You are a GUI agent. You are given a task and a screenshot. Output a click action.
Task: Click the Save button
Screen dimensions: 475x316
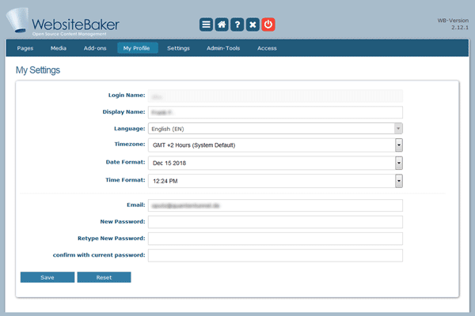coord(47,277)
